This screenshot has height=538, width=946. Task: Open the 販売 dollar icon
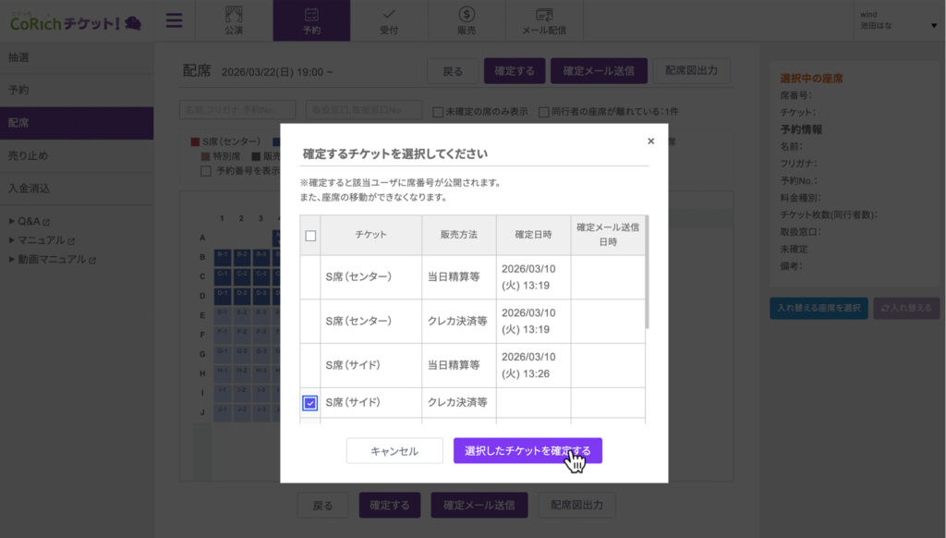(x=467, y=20)
